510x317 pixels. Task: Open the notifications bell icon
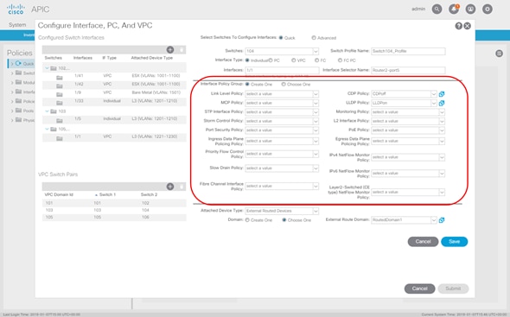coord(454,10)
